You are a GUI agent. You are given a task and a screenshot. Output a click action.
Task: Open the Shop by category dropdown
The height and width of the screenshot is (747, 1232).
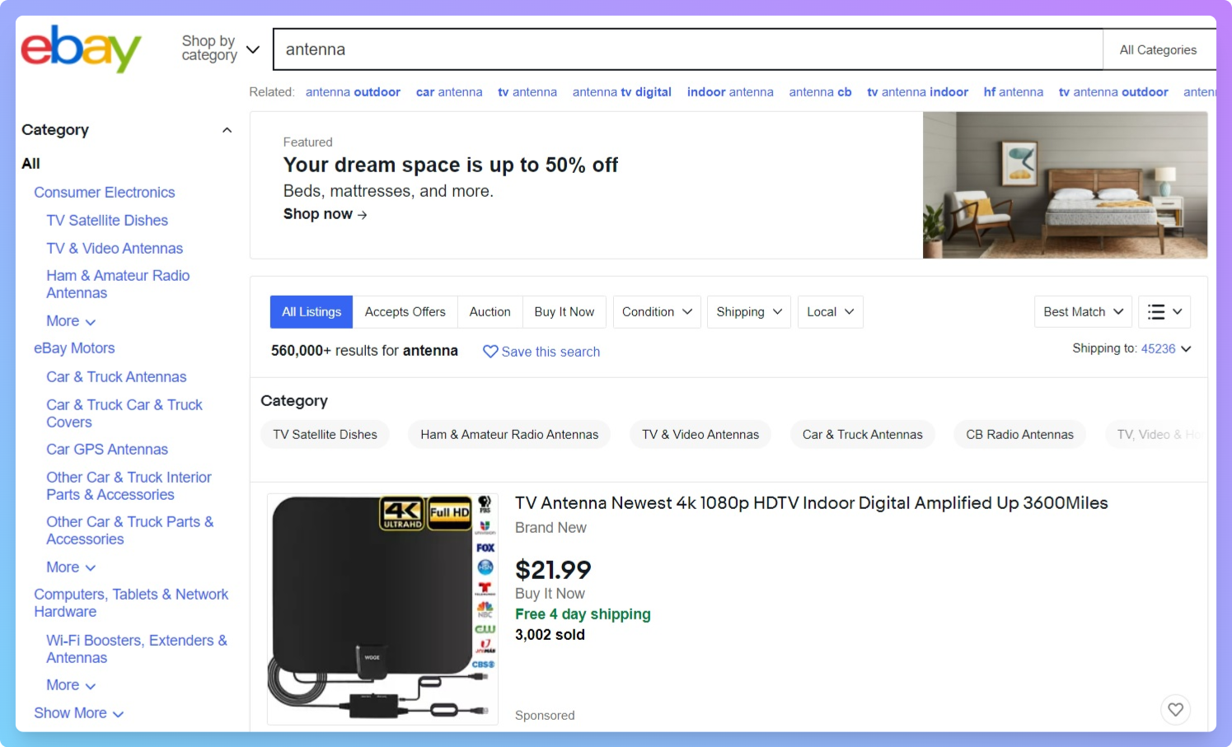tap(220, 49)
